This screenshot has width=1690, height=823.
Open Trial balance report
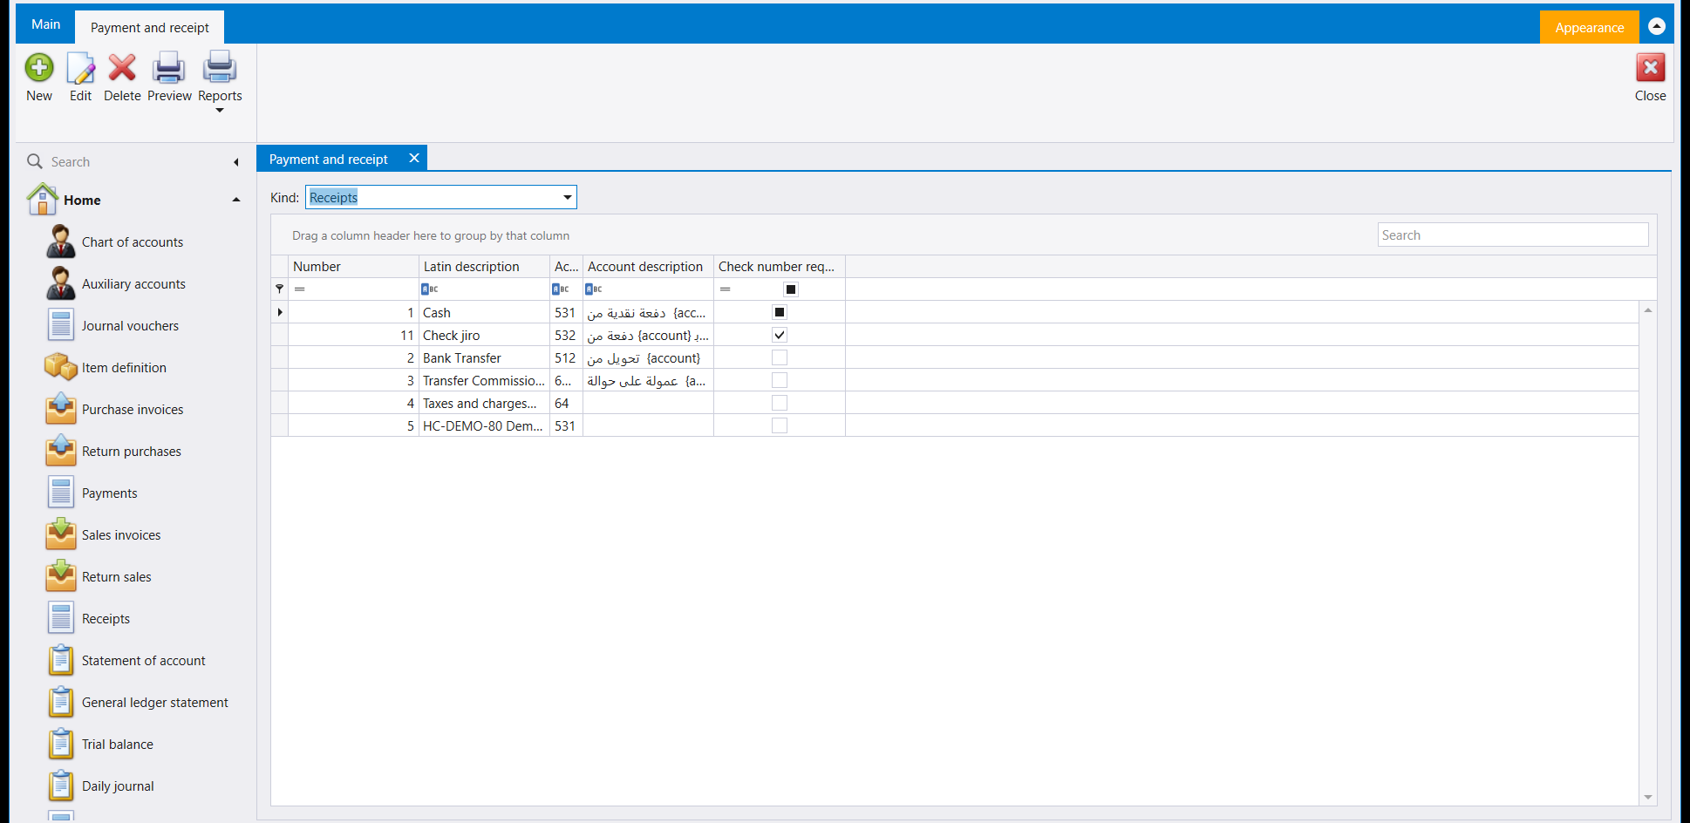click(x=117, y=745)
